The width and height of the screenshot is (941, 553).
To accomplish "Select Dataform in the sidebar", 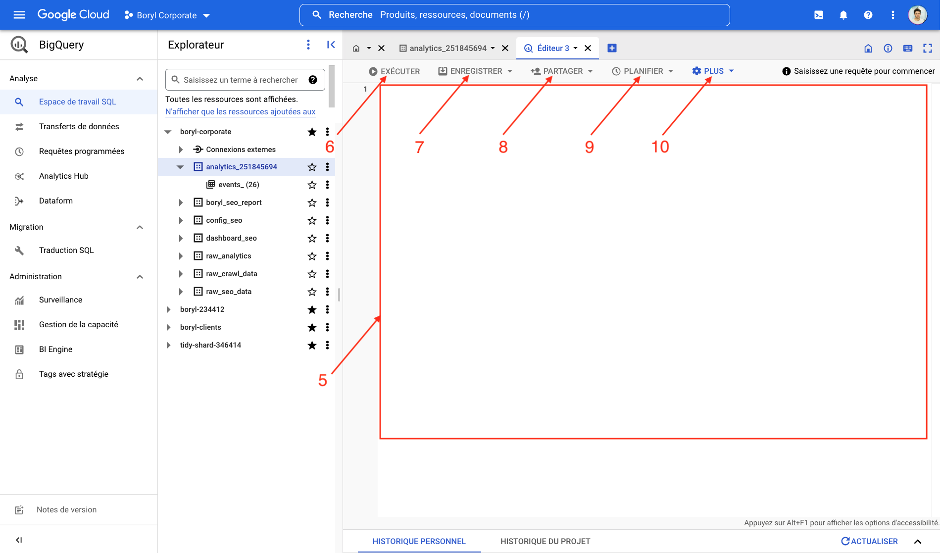I will coord(56,201).
